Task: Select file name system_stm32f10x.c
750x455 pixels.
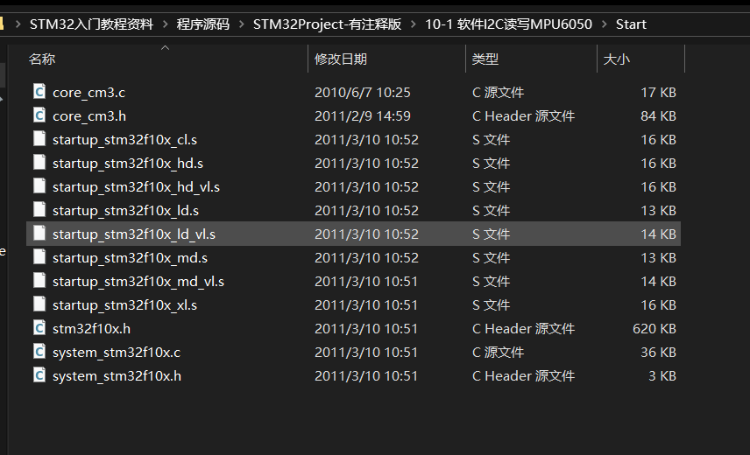Action: [x=117, y=353]
